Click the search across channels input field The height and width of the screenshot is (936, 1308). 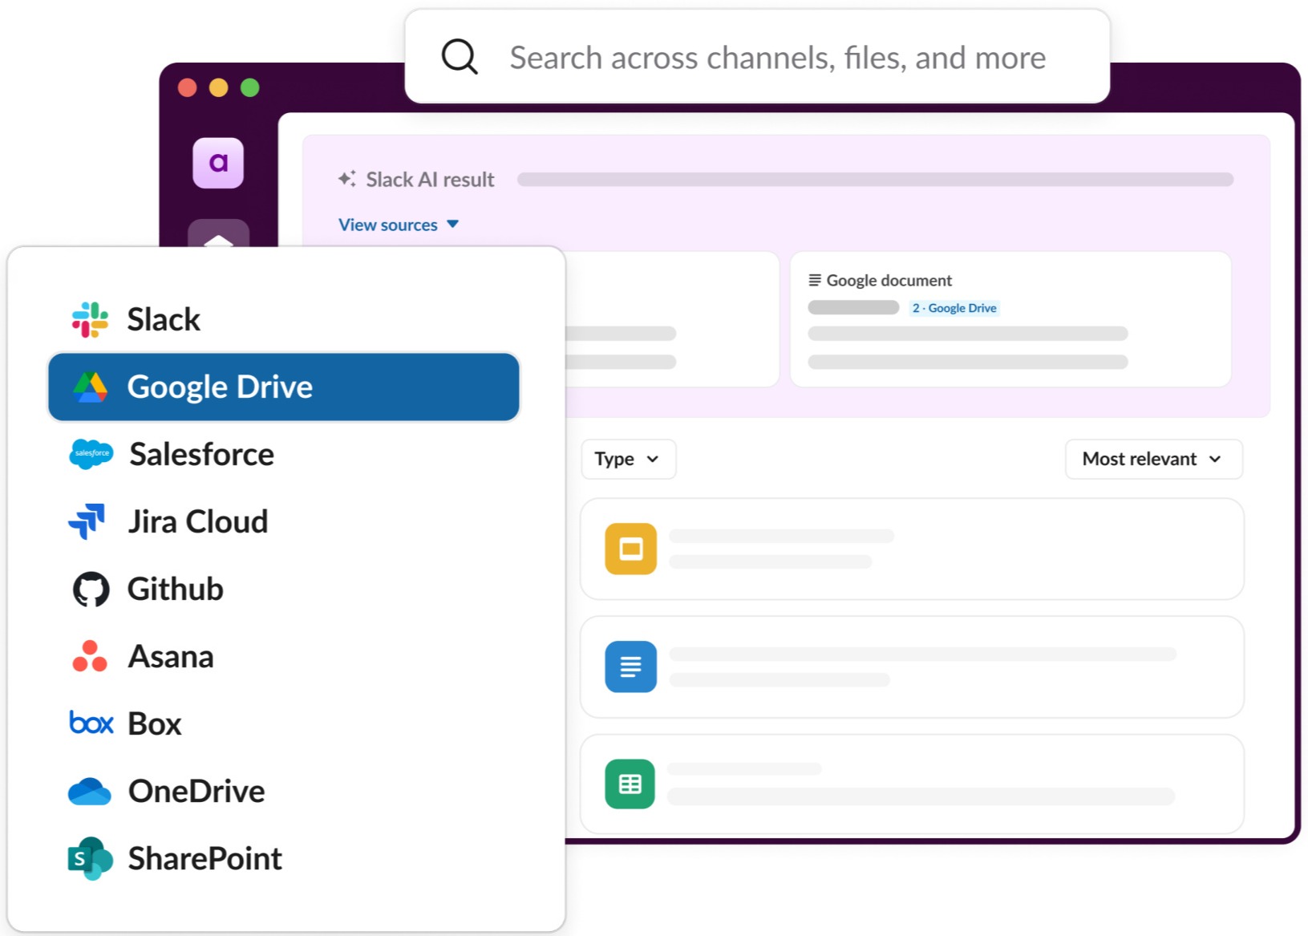click(777, 58)
